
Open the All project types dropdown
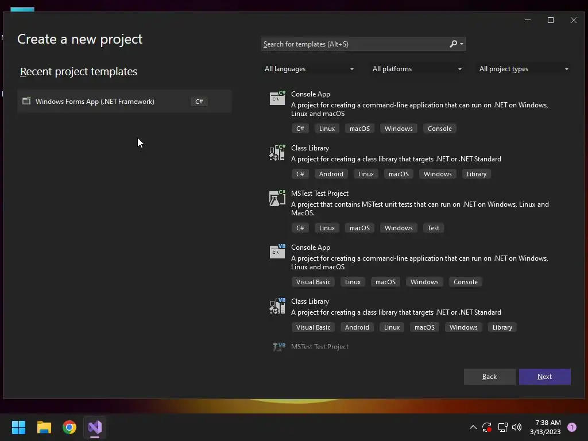tap(524, 69)
